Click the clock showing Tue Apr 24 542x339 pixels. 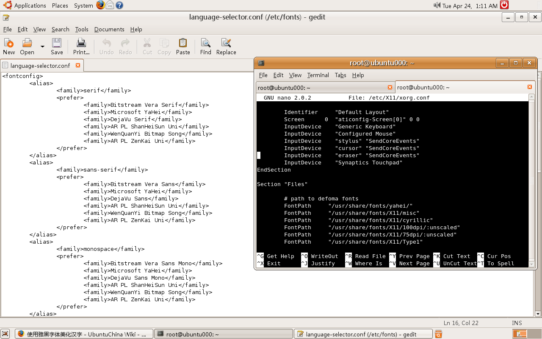point(470,6)
